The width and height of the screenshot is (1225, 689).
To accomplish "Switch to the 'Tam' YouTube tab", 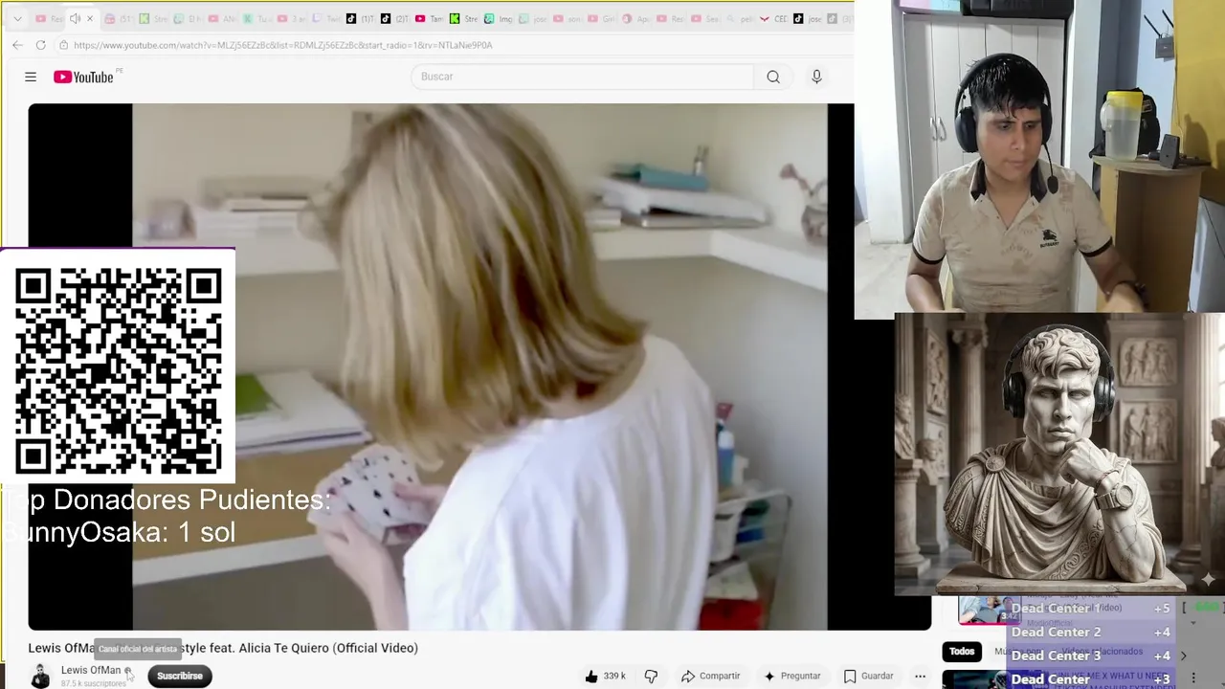I will point(430,18).
